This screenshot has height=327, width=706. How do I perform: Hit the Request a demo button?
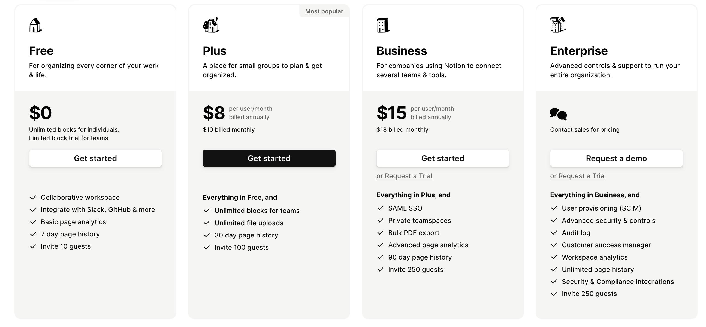tap(616, 158)
